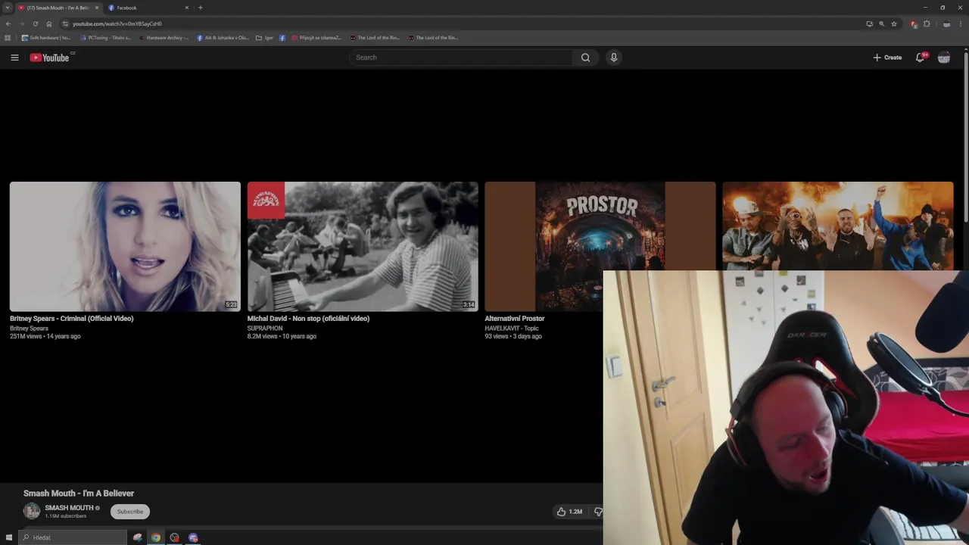Open the Igor bookmarks folder
Screen dimensions: 969x545
(264, 38)
